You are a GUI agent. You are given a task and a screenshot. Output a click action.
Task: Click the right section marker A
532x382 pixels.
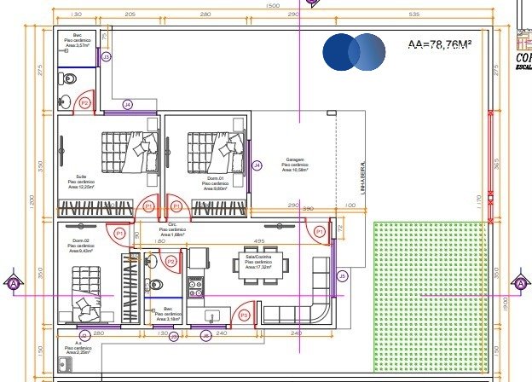[x=521, y=282]
